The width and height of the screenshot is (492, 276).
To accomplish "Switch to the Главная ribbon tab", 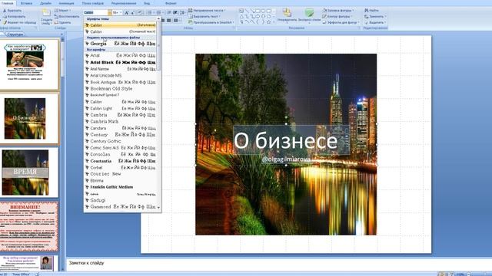I will coord(8,3).
